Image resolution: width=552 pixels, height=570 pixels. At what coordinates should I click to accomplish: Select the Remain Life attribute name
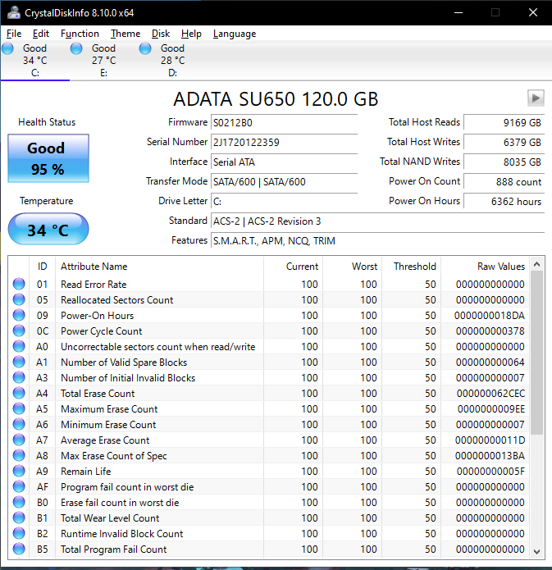point(86,472)
